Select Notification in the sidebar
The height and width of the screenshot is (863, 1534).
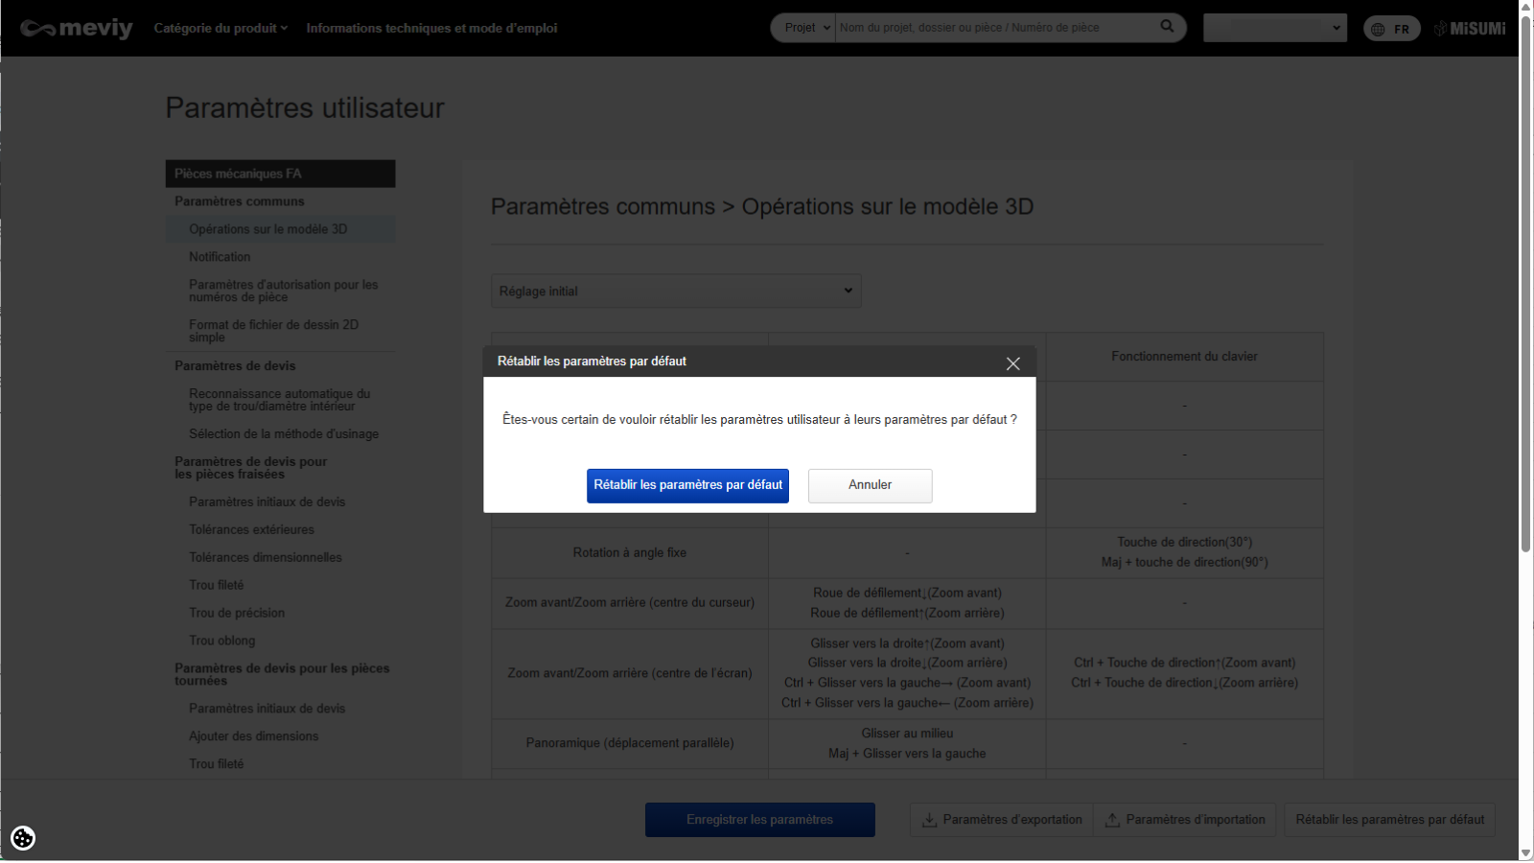(x=220, y=257)
